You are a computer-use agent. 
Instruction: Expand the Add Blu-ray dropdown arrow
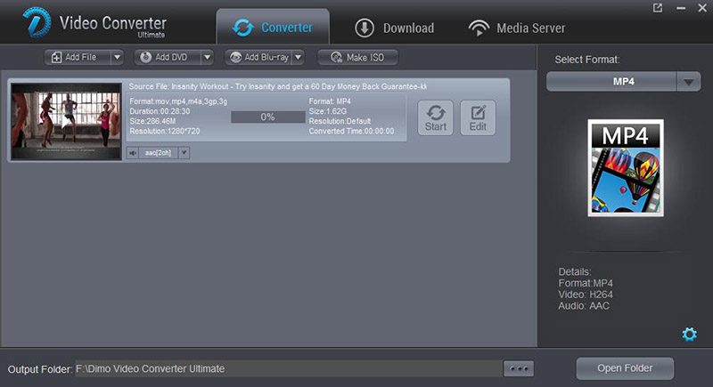click(x=299, y=57)
